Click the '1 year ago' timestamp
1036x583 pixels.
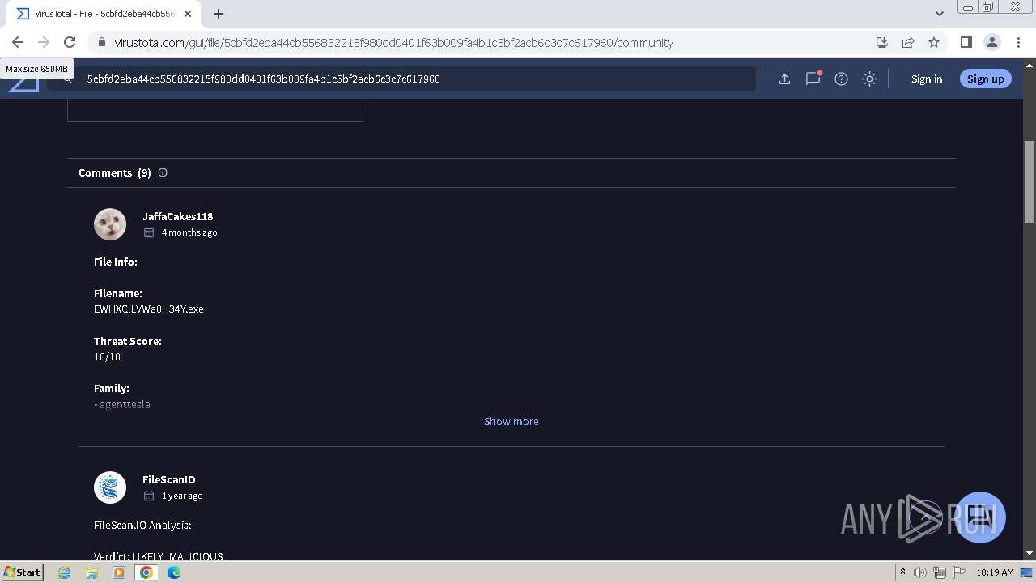pyautogui.click(x=182, y=496)
